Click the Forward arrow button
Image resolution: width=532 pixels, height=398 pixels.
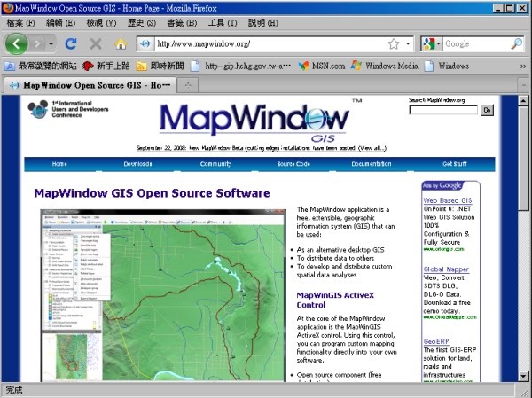tap(37, 43)
